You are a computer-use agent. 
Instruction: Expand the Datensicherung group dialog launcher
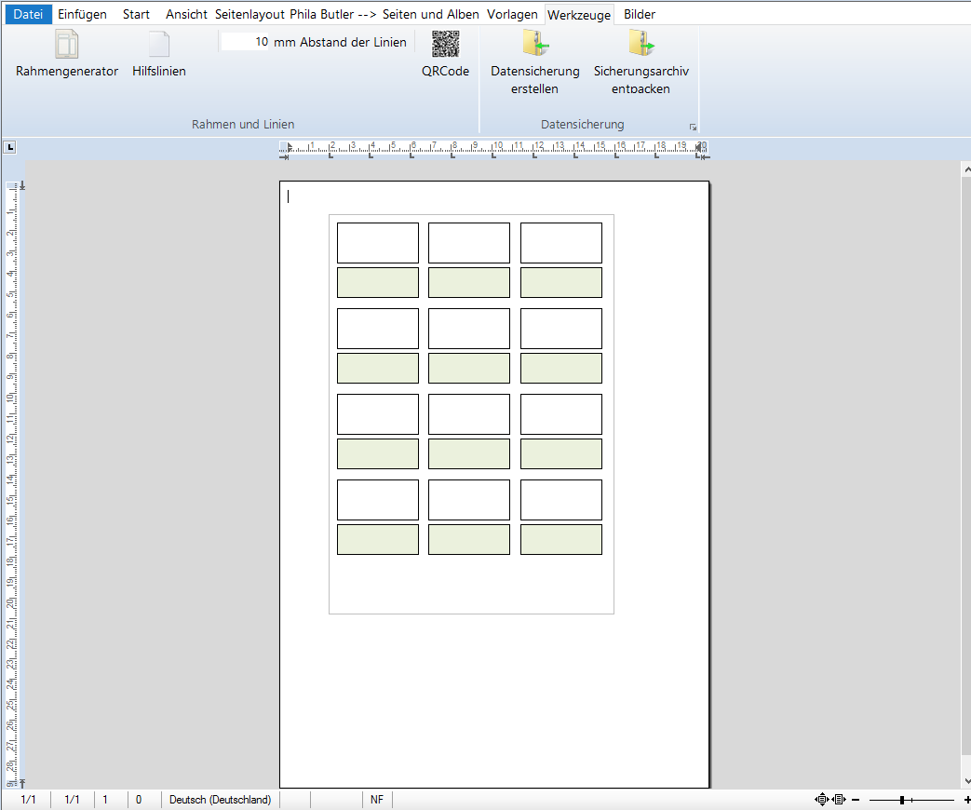point(692,127)
